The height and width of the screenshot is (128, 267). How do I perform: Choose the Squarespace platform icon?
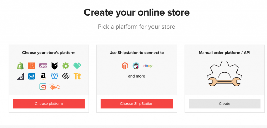66,76
